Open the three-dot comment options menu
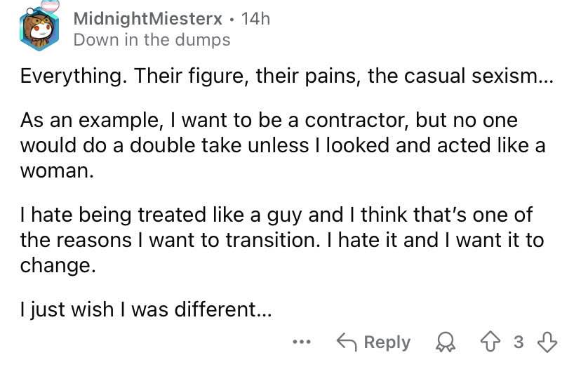Image resolution: width=581 pixels, height=367 pixels. pos(302,342)
